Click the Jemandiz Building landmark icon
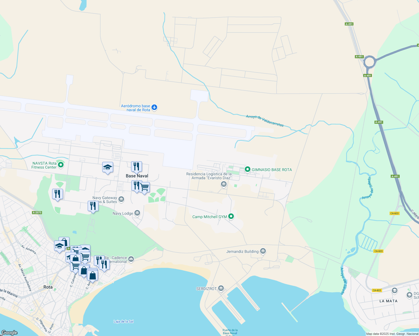Image resolution: width=419 pixels, height=336 pixels. (x=263, y=251)
